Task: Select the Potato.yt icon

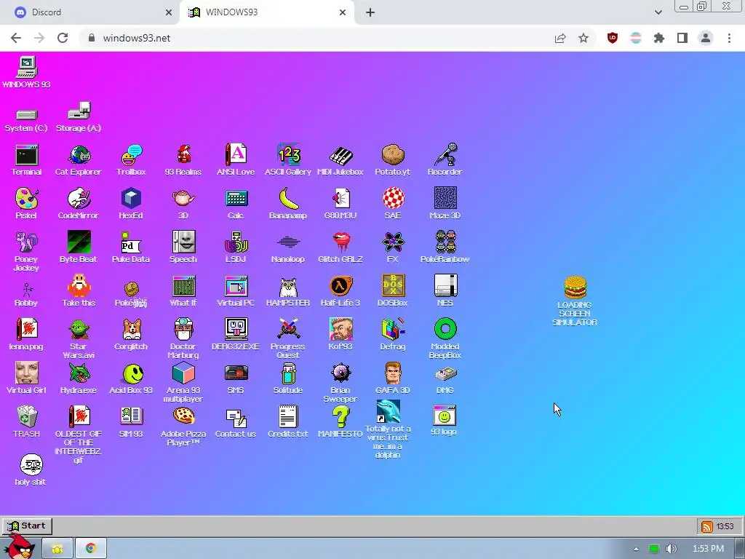Action: (392, 159)
